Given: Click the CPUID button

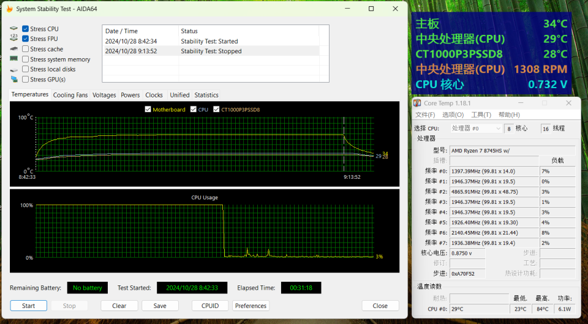Looking at the screenshot, I should click(x=210, y=306).
